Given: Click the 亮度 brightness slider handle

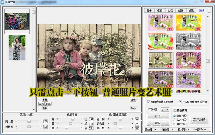Looking at the screenshot, I should [x=29, y=121].
